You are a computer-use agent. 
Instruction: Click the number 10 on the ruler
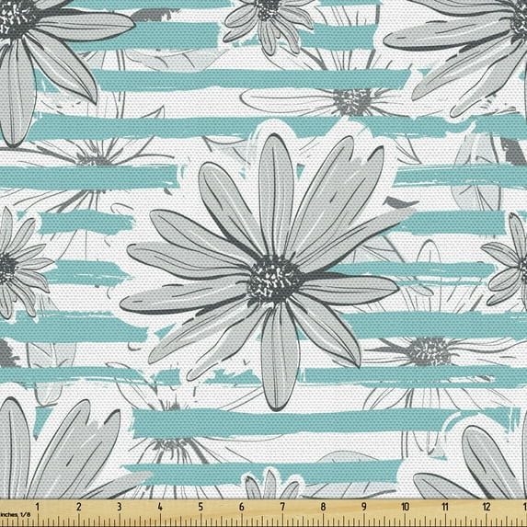point(405,507)
